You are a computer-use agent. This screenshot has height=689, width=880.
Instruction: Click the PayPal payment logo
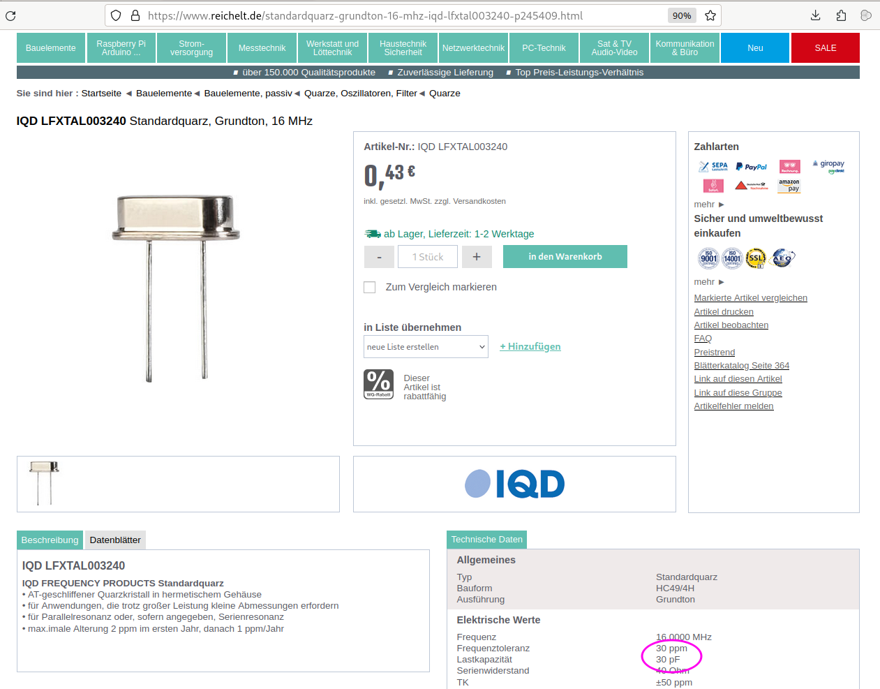coord(751,167)
